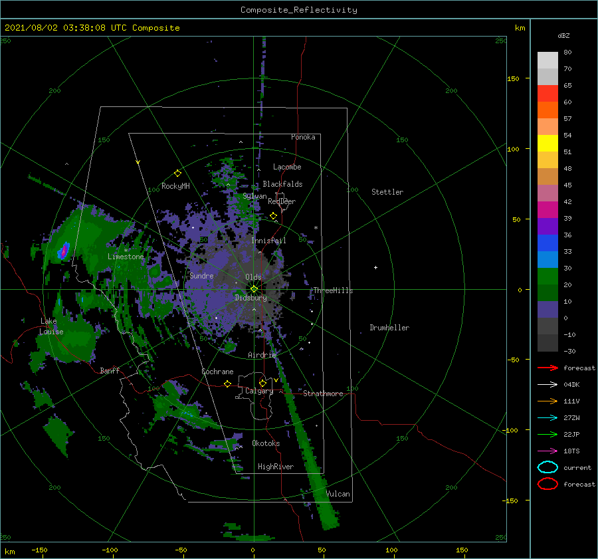Screen dimensions: 598x559
Task: Click the Airdrie label
Action: point(262,355)
